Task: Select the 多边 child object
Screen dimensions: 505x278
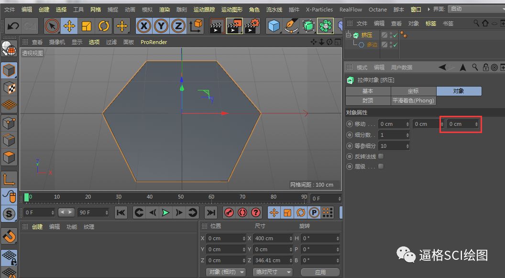Action: [x=372, y=45]
